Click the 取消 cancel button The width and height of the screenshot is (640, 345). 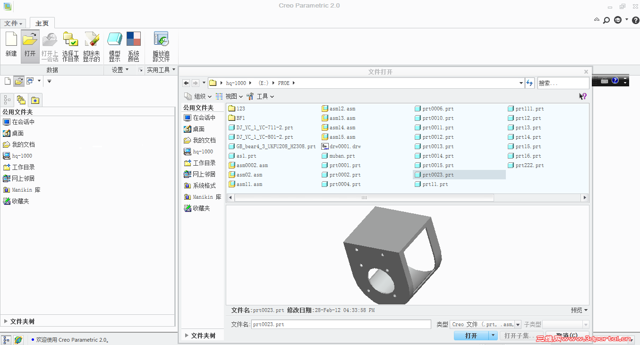pos(566,336)
